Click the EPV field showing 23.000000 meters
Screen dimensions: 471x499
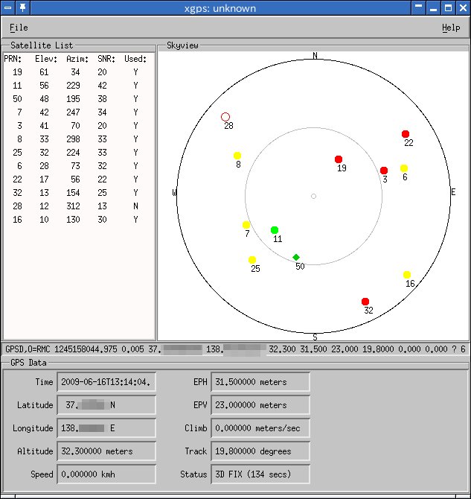pos(260,405)
